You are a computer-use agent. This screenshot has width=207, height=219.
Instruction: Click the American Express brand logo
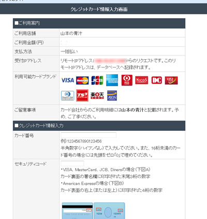(x=112, y=80)
